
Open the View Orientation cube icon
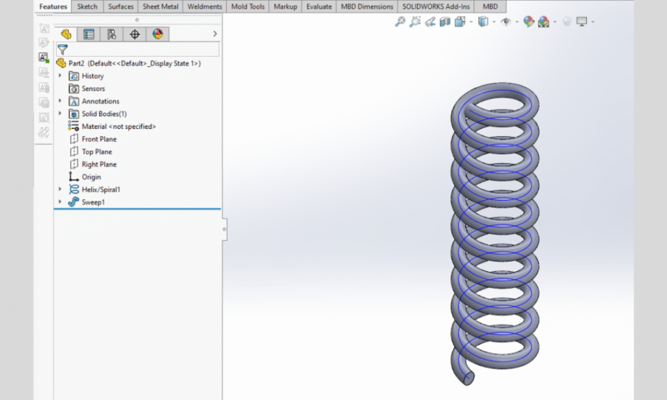483,21
